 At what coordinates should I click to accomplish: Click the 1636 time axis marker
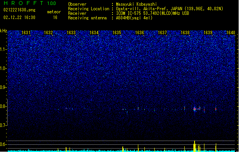point(139,33)
